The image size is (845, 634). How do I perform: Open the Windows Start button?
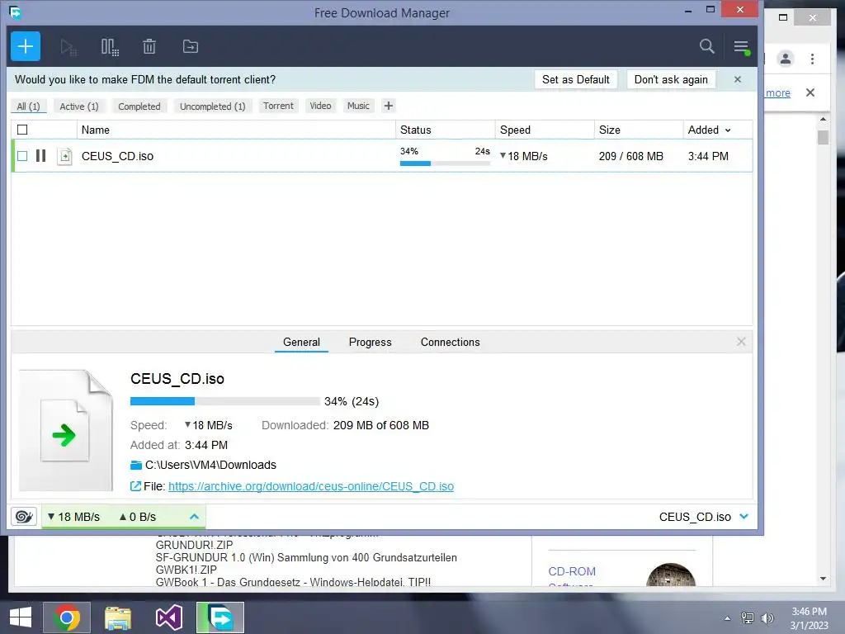click(x=21, y=617)
